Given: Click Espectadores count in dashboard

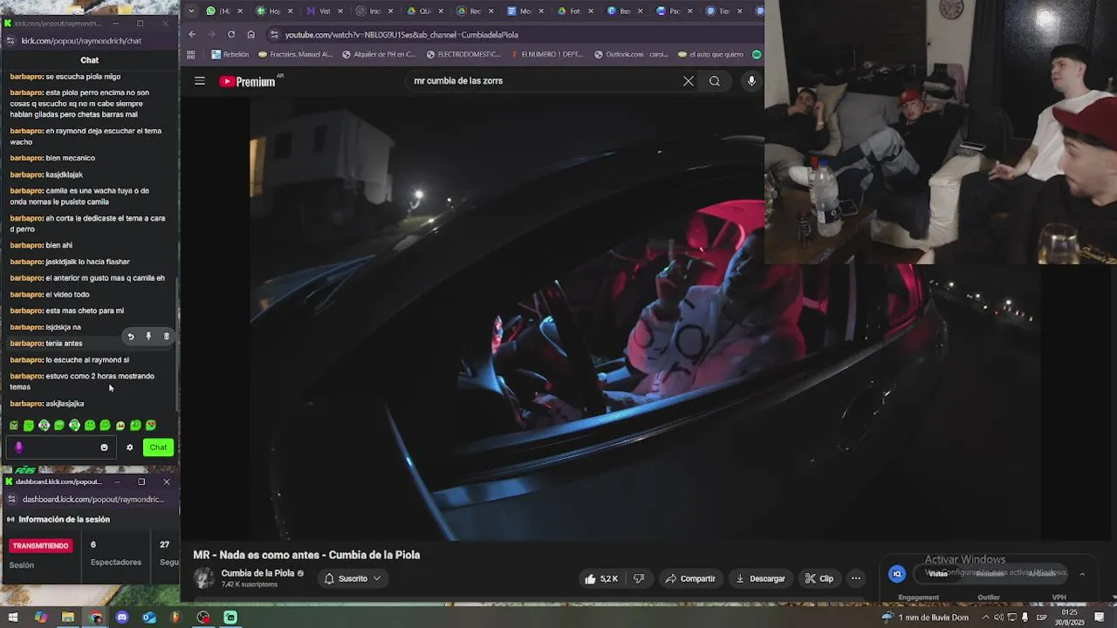Looking at the screenshot, I should point(115,554).
